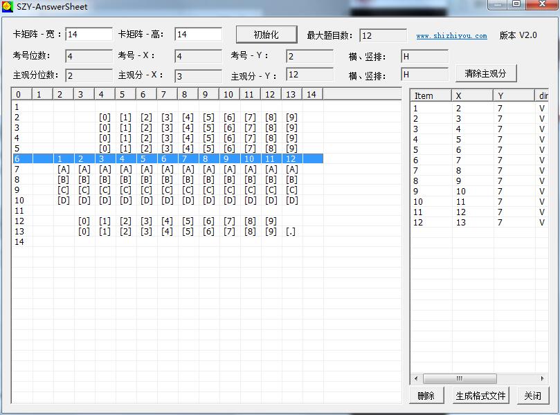The image size is (560, 415).
Task: Click the SZY-AnswerSheet app icon in title bar
Action: (x=7, y=6)
